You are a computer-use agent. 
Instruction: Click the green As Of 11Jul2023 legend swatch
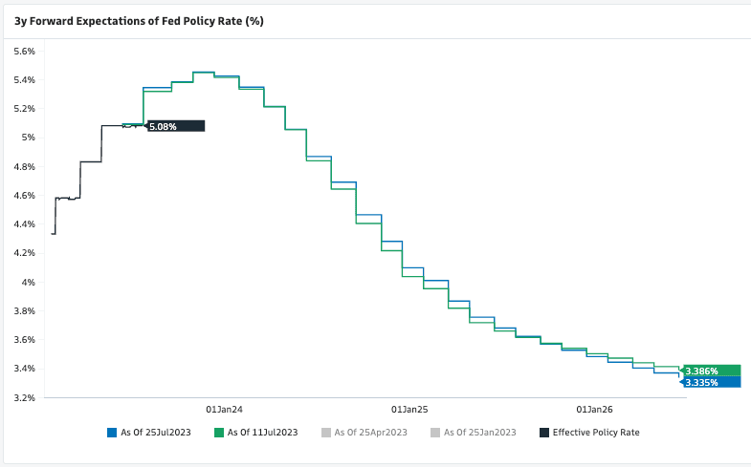coord(219,433)
